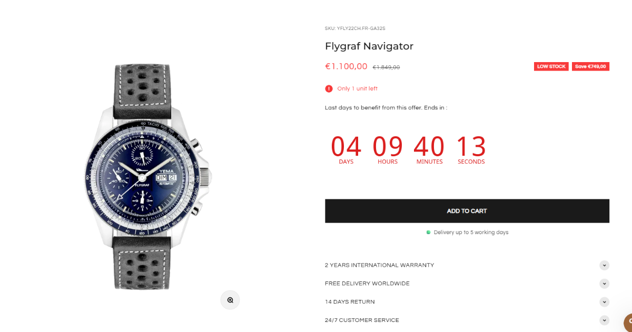632x332 pixels.
Task: Expand 14 Days Return section
Action: [467, 302]
